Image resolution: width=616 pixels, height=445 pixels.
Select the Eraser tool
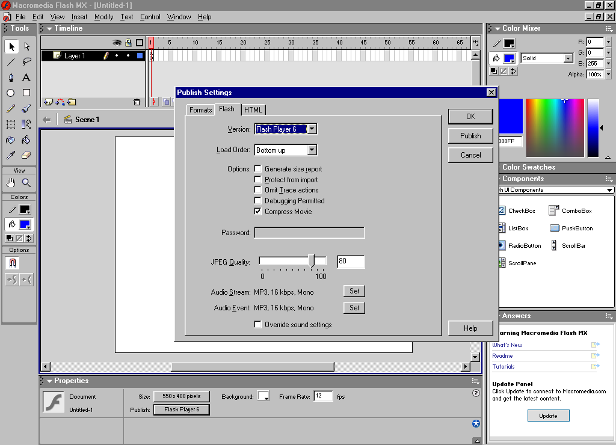26,156
